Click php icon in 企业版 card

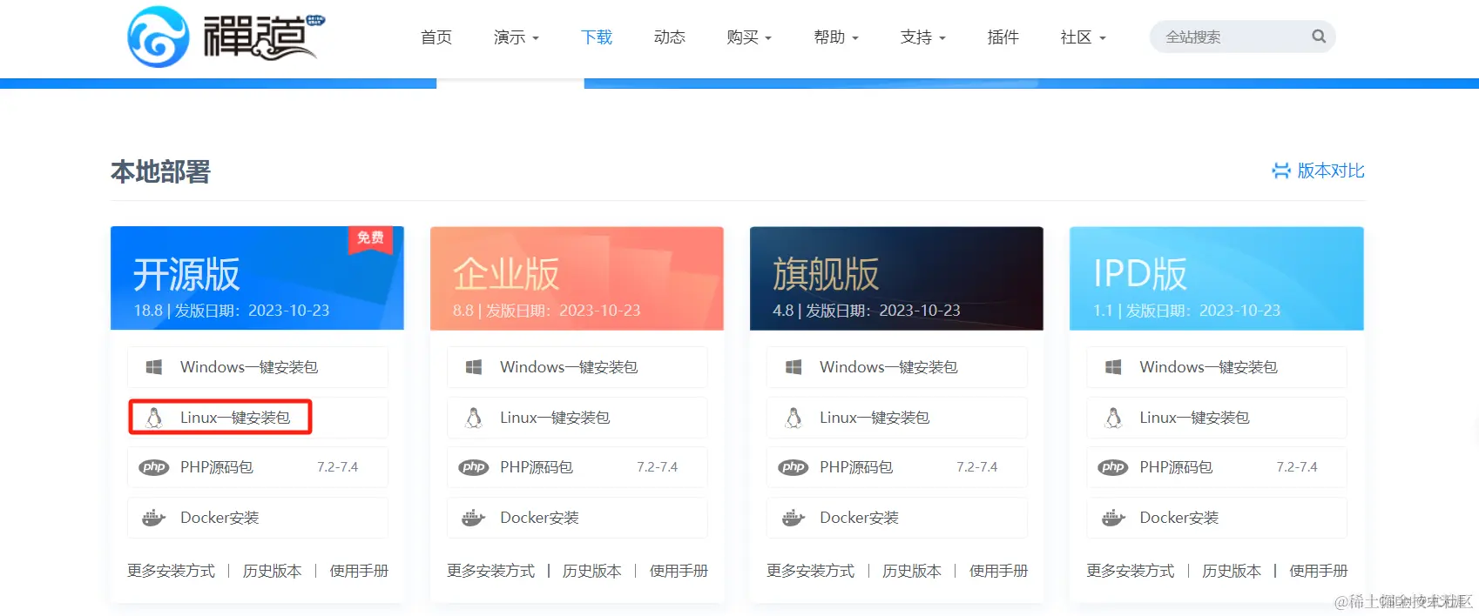(x=474, y=467)
